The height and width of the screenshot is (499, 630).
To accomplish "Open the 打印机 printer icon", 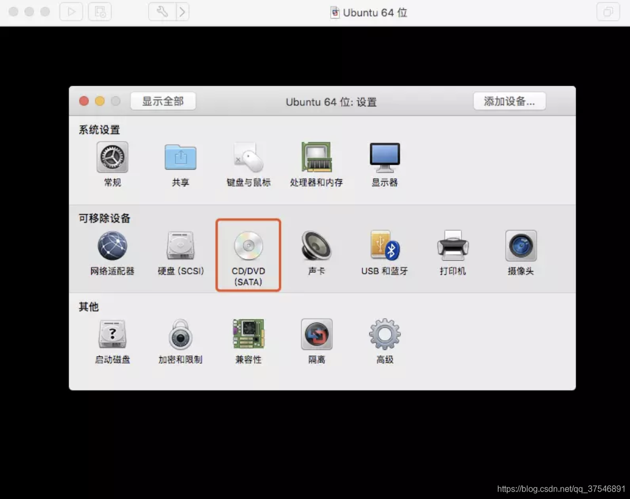I will [453, 246].
